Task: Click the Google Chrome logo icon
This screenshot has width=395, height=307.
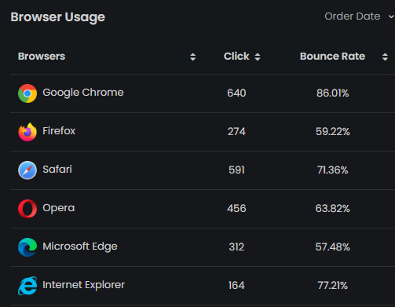Action: (27, 93)
